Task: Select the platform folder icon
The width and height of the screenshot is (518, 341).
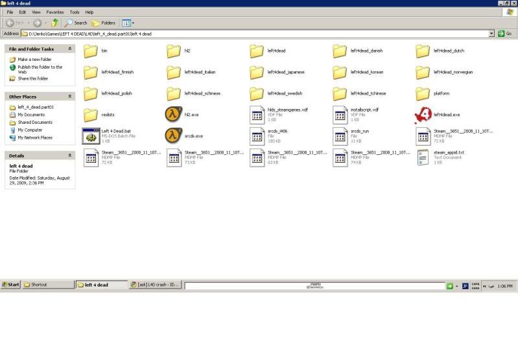Action: coord(423,94)
